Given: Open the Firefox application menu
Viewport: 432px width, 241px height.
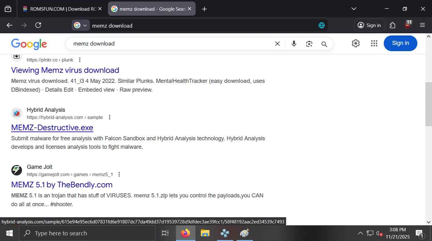Looking at the screenshot, I should pos(423,25).
